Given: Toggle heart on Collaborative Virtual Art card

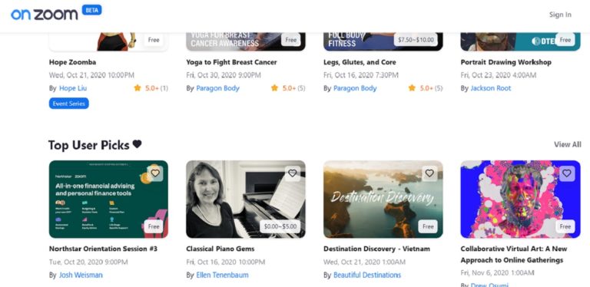Looking at the screenshot, I should point(567,173).
